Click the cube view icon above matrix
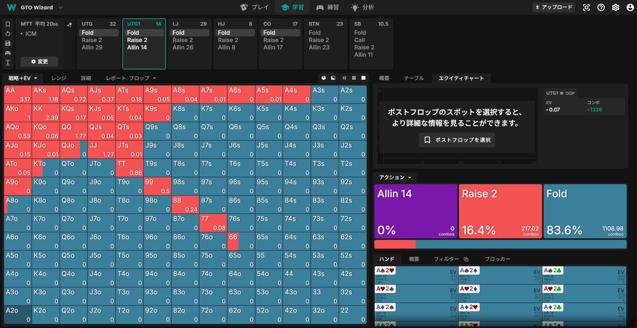Screen dimensions: 637x328 [x=324, y=78]
